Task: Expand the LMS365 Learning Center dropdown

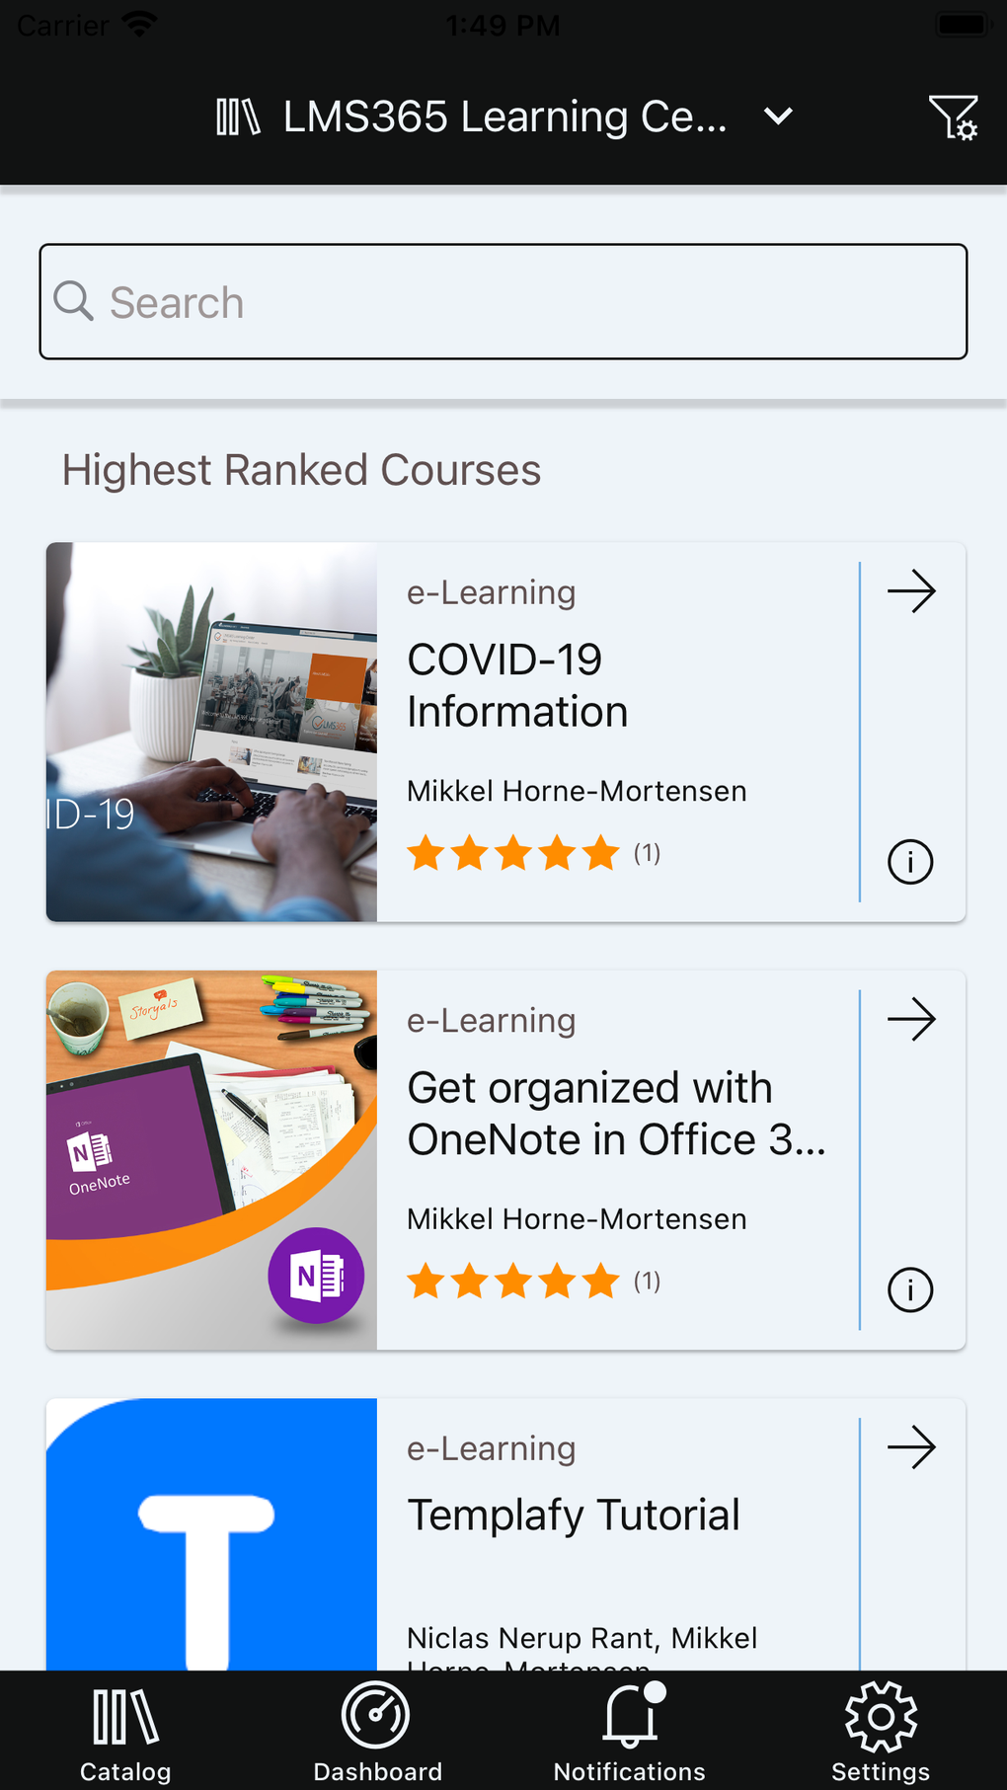Action: 778,117
